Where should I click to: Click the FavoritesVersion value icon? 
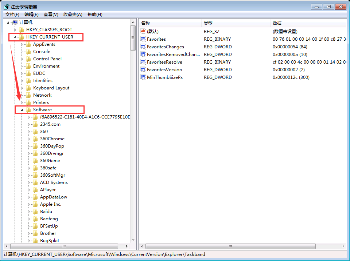(x=143, y=69)
